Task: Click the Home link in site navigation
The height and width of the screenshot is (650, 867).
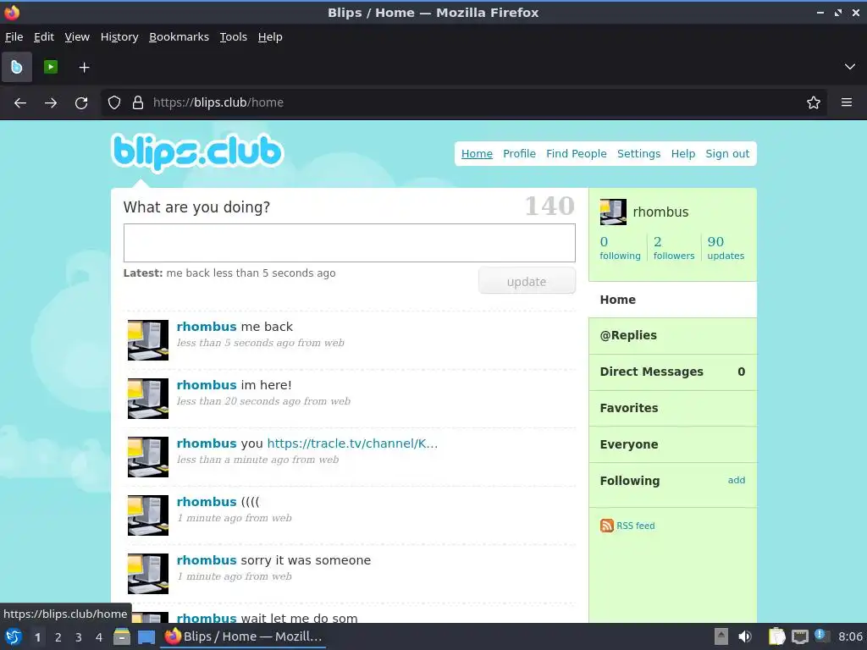Action: tap(477, 154)
